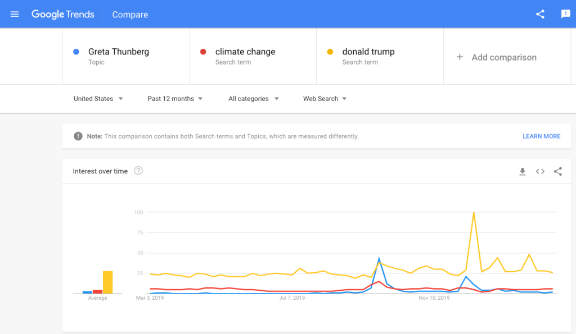Share the Interest over time chart
This screenshot has width=576, height=334.
557,172
